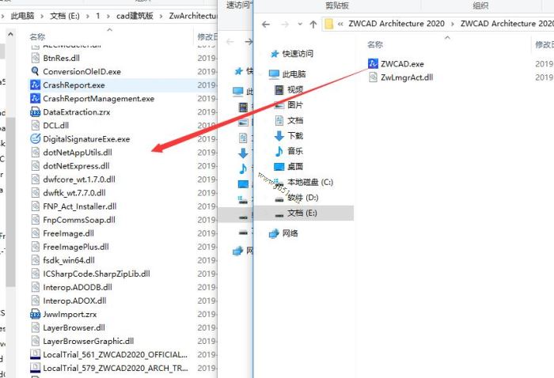Select LayerBrowserGraphic.dll file
Viewport: 554px width, 378px height.
coord(89,341)
